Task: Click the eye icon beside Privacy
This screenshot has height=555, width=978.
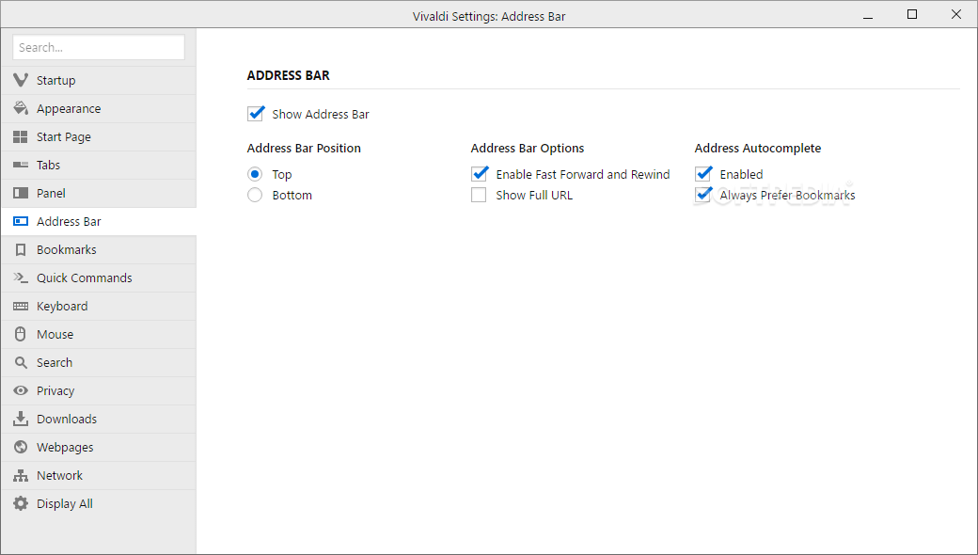Action: 21,390
